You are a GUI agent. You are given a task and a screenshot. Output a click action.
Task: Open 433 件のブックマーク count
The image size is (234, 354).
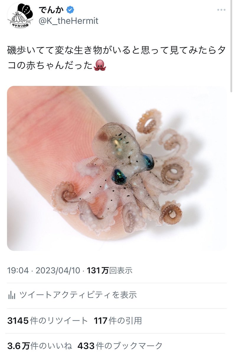click(120, 345)
